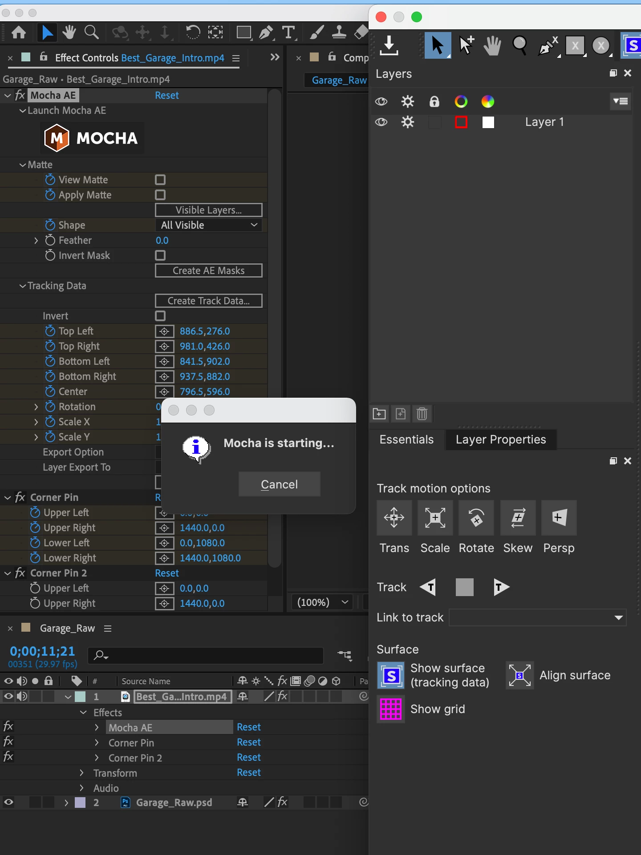
Task: Select the Mocha X-spline pen tool
Action: [x=548, y=45]
